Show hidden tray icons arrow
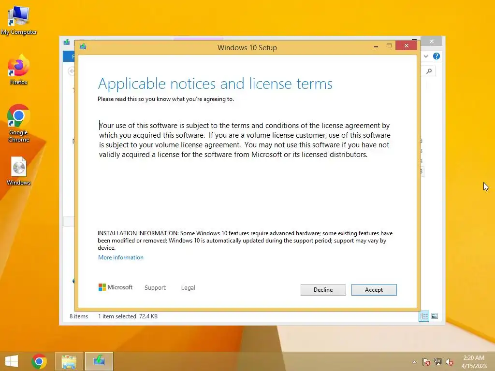This screenshot has height=371, width=495. (x=414, y=362)
